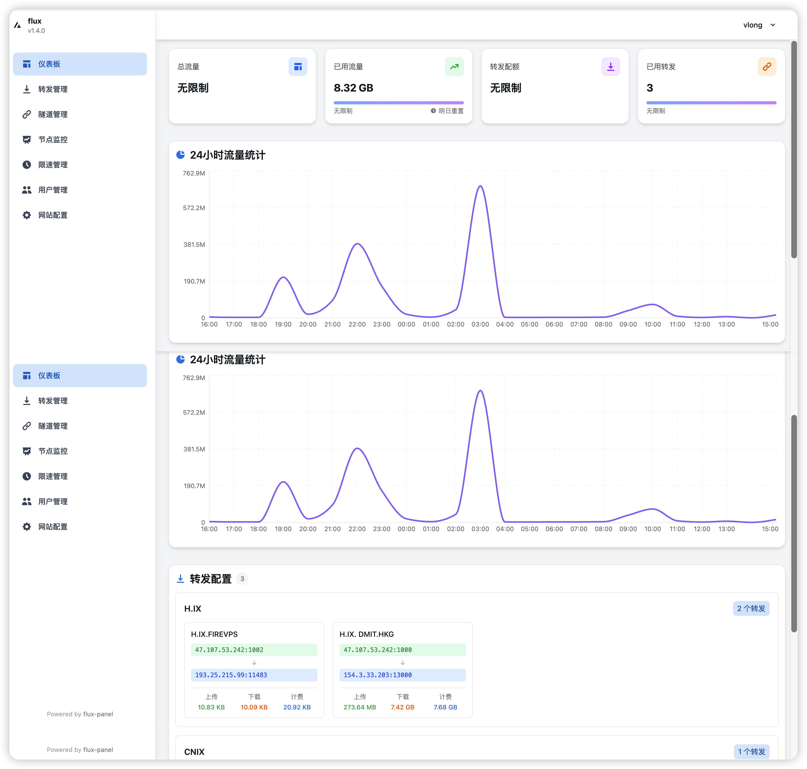Open 用户管理 in the upper sidebar
Screen dimensions: 807x769
[53, 190]
